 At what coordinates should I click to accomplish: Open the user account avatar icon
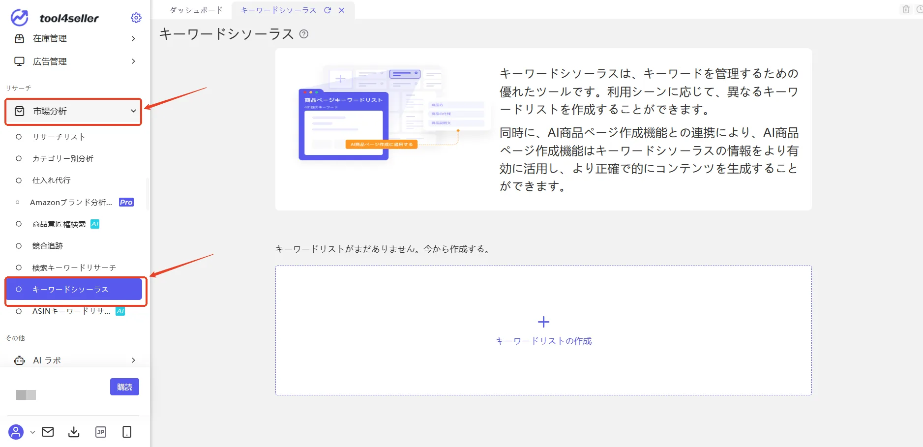[16, 432]
